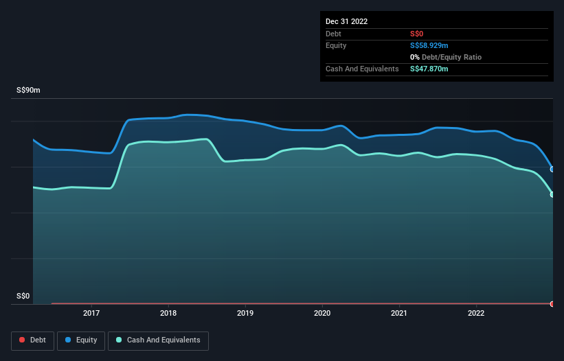The height and width of the screenshot is (361, 564).
Task: Click the 2018 x-axis label
Action: [168, 313]
